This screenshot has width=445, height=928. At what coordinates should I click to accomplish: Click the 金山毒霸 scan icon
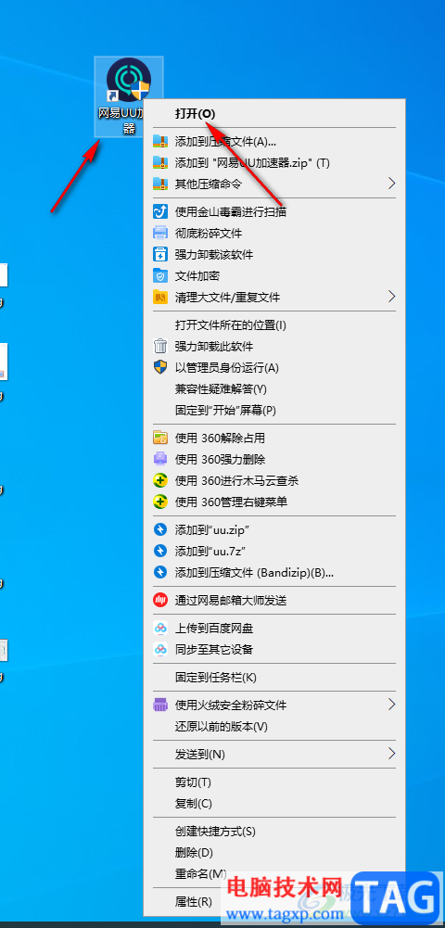160,212
